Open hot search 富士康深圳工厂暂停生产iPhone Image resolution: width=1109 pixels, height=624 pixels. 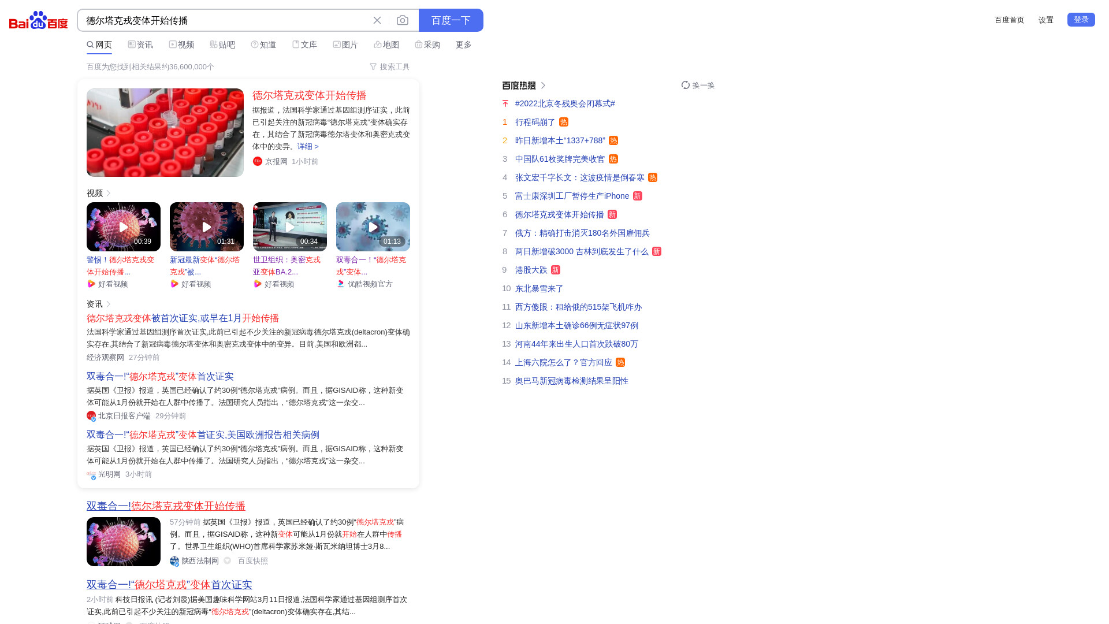(572, 196)
